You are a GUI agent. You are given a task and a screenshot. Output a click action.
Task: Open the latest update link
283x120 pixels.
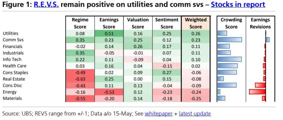click(x=195, y=114)
